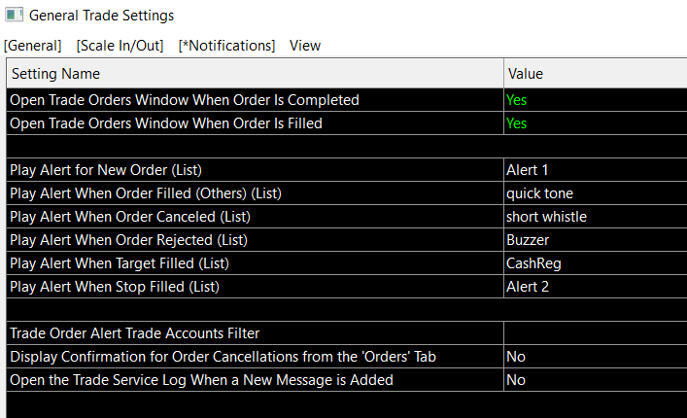
Task: Open the New Order alert list showing Alert 1
Action: point(528,170)
